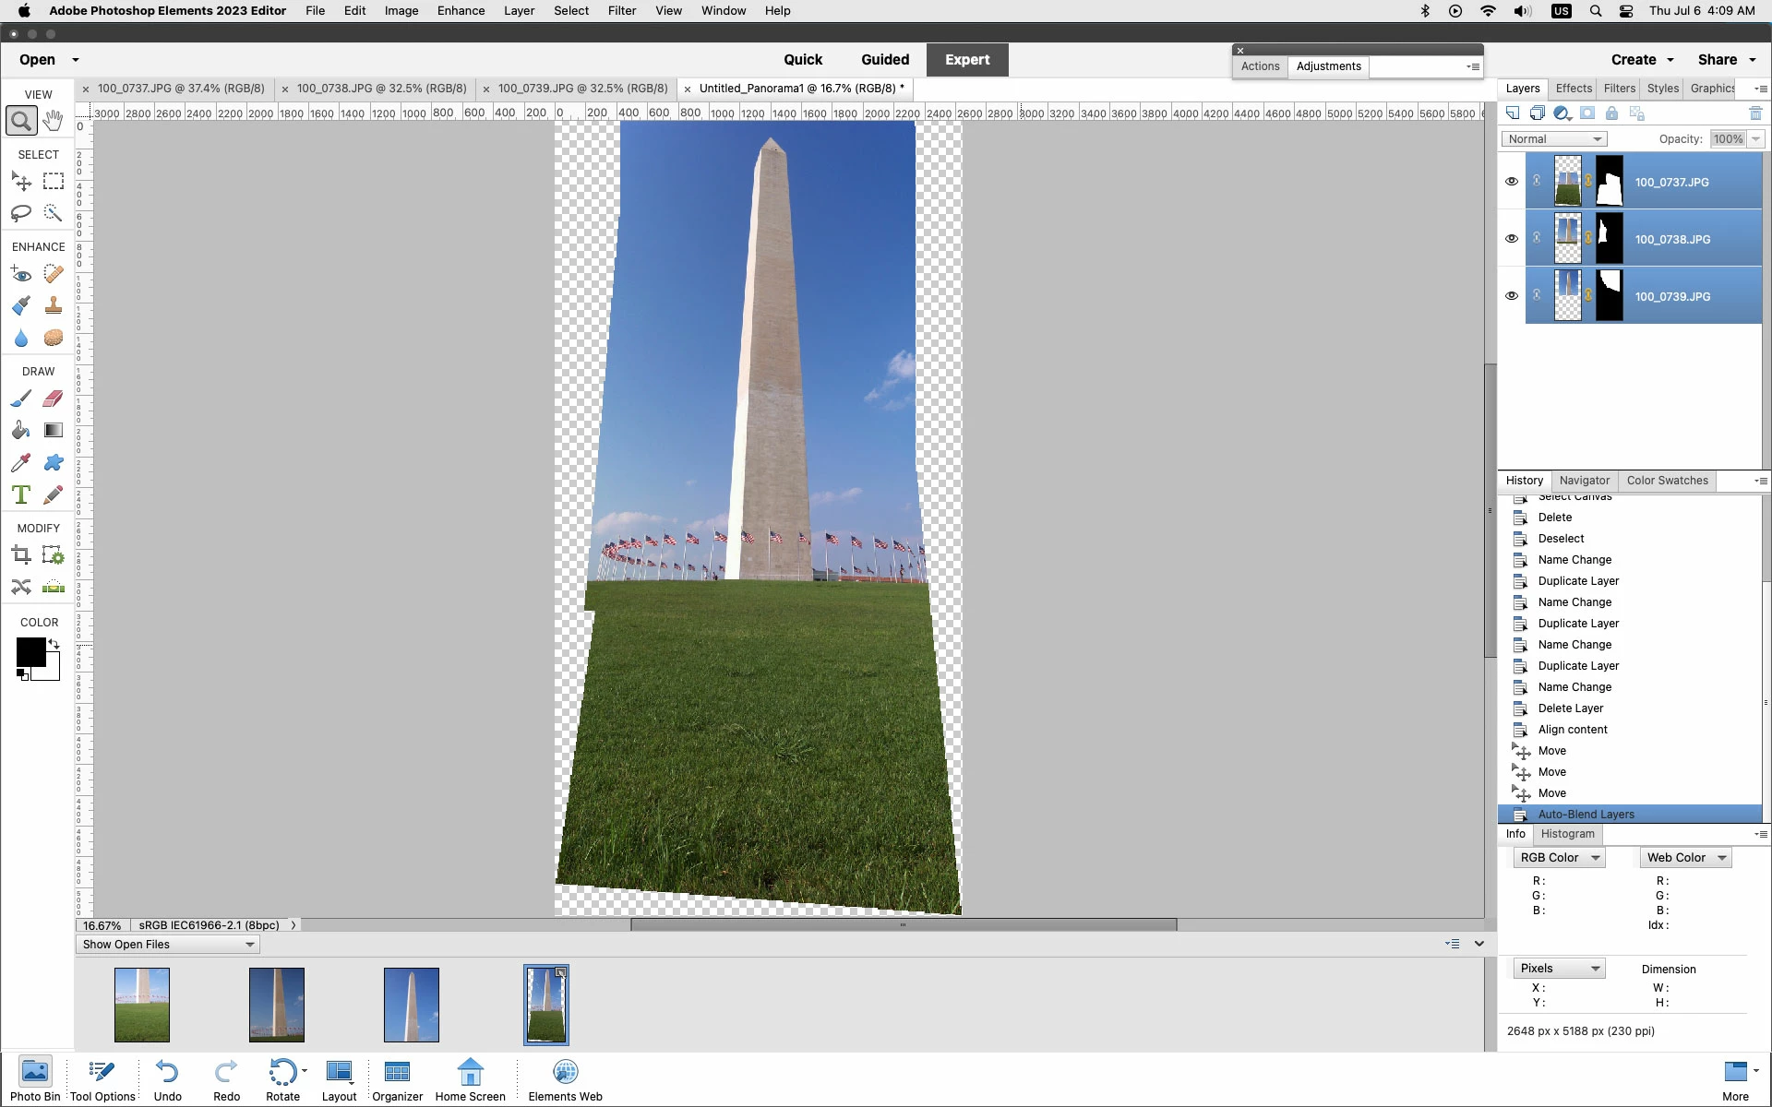
Task: Hide the 100_0738.JPG layer
Action: click(x=1512, y=239)
